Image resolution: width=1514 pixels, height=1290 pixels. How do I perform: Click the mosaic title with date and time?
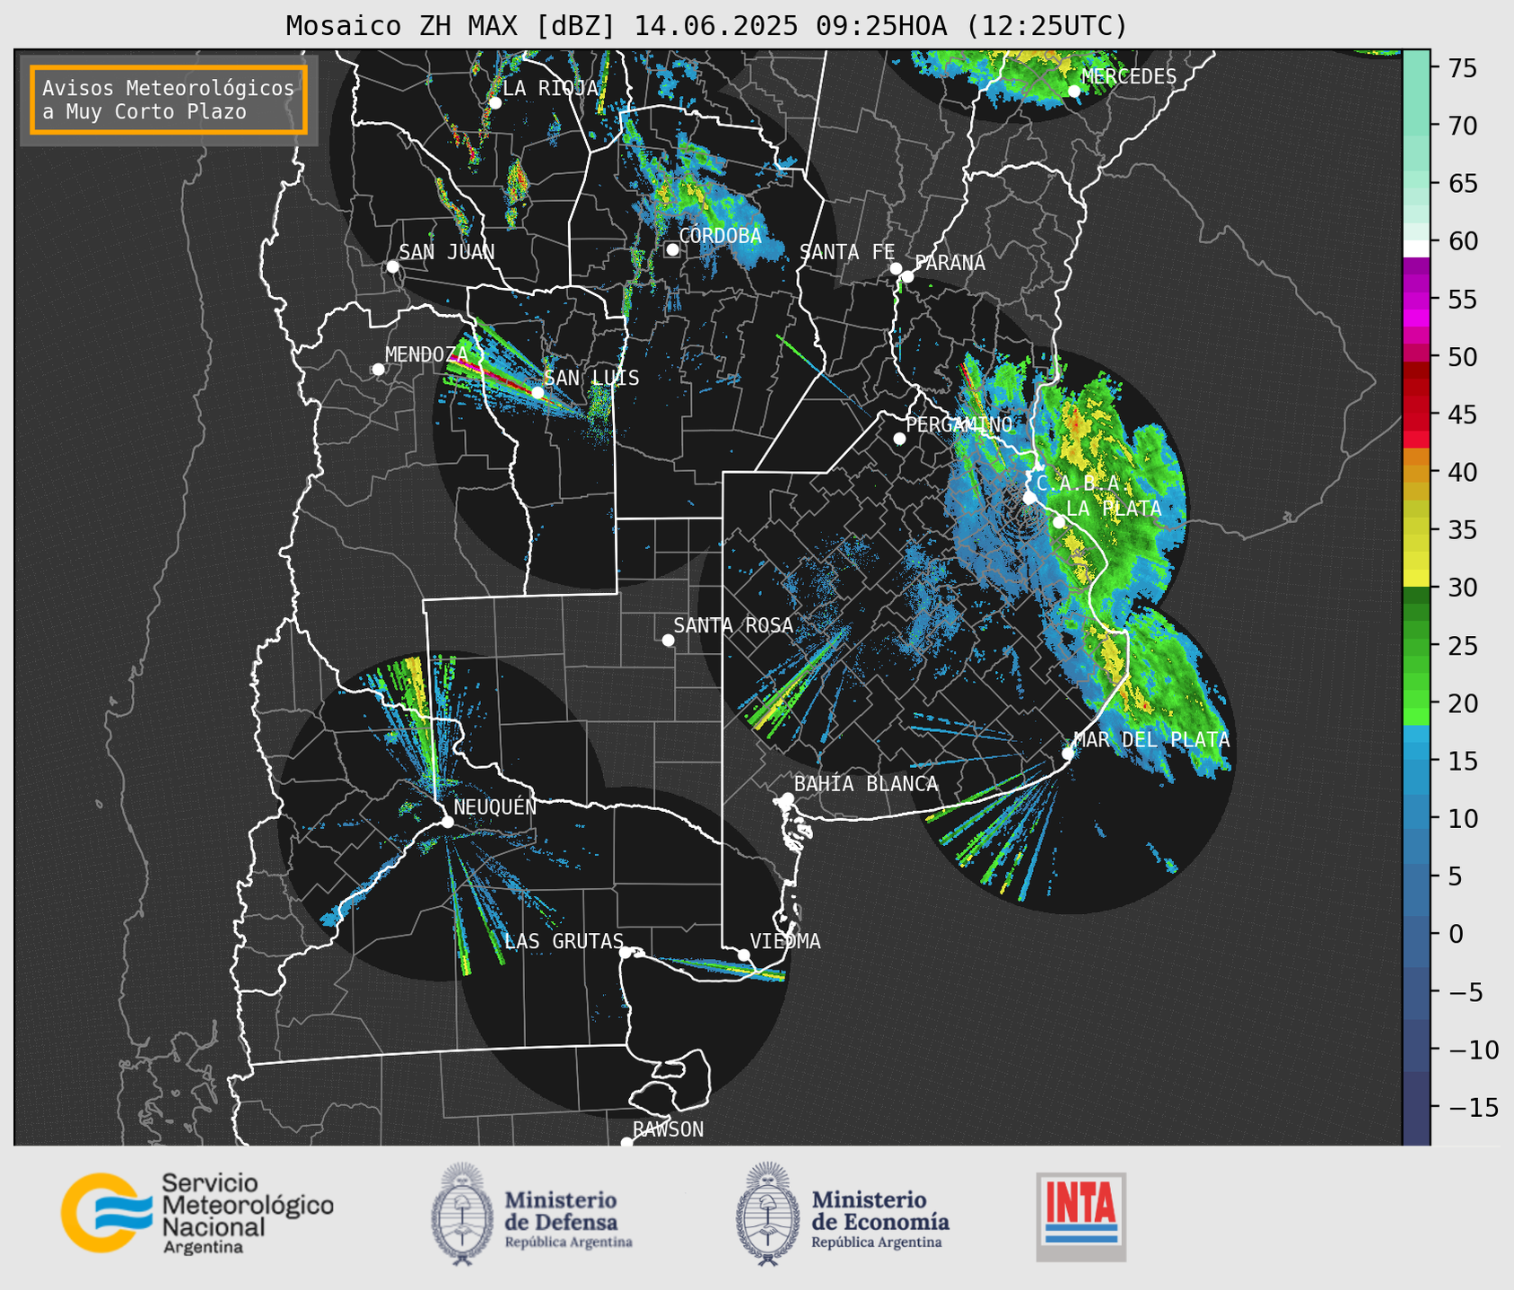point(706,26)
